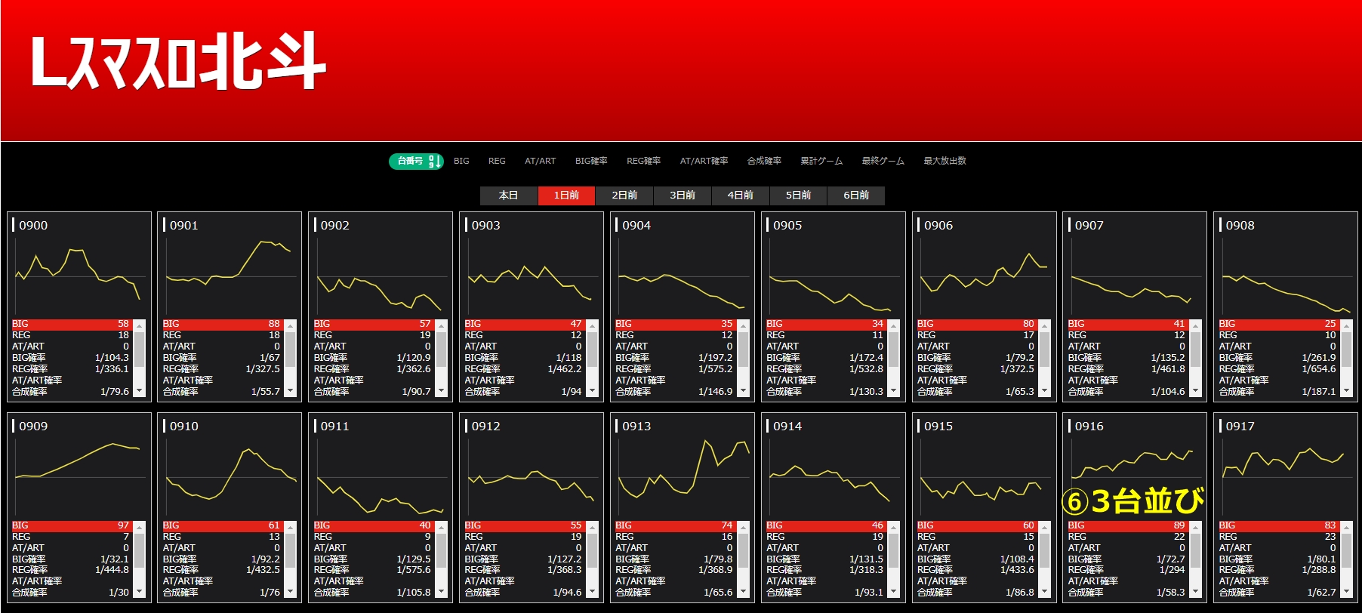Open machine 0911 graph
1362x613 pixels.
[x=381, y=477]
